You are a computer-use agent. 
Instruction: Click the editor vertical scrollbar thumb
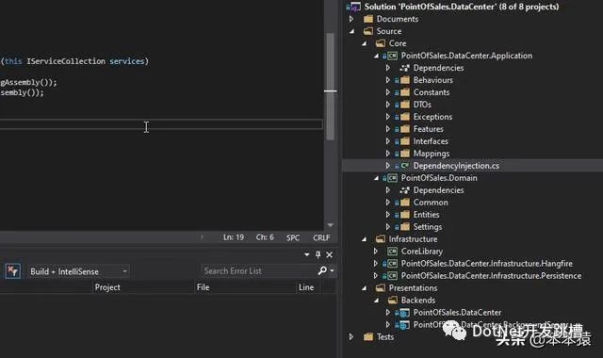tap(330, 86)
